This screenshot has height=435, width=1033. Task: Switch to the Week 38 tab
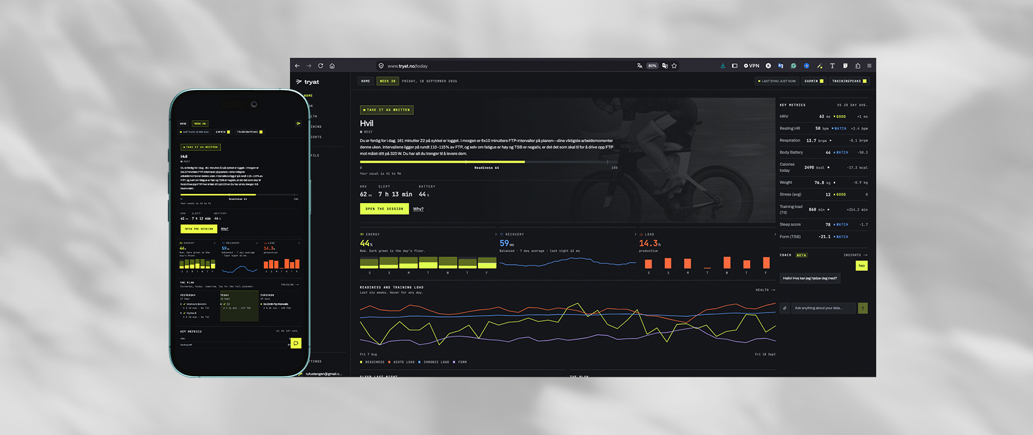[x=388, y=81]
